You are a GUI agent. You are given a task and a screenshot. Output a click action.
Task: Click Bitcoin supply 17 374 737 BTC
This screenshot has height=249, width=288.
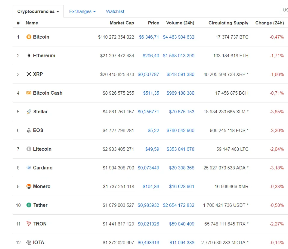pos(232,37)
